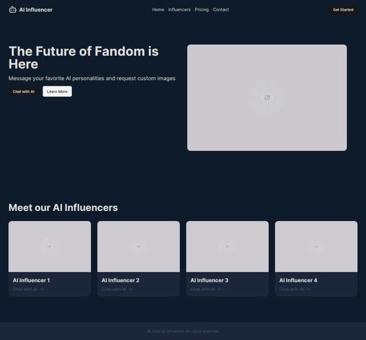Go to Home in the navigation bar
The width and height of the screenshot is (366, 340).
click(x=158, y=10)
